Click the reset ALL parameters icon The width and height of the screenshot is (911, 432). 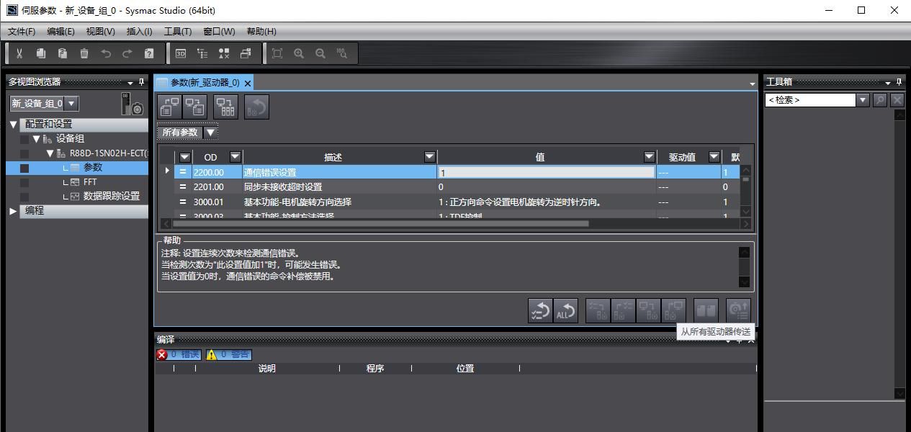[x=565, y=310]
